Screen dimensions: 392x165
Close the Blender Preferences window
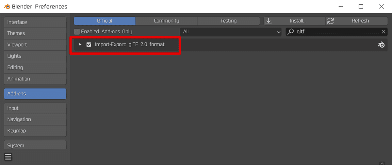[x=381, y=7]
